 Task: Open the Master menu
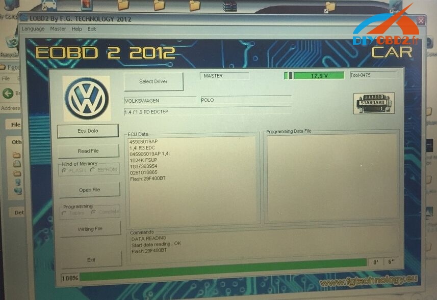58,28
